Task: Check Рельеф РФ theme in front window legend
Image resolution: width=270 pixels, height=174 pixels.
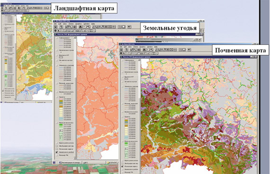Action: pos(123,172)
